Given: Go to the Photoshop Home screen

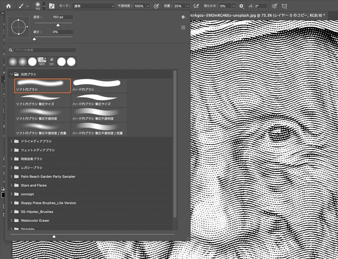Looking at the screenshot, I should coord(8,6).
